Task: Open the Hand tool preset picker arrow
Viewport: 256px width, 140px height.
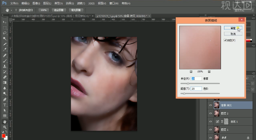Action: 12,10
